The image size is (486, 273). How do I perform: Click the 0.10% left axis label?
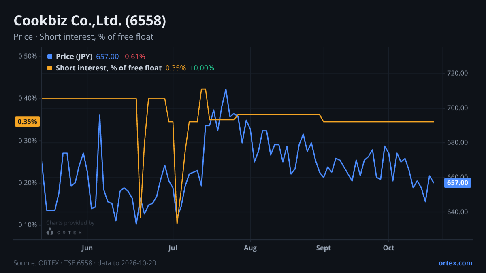click(28, 225)
